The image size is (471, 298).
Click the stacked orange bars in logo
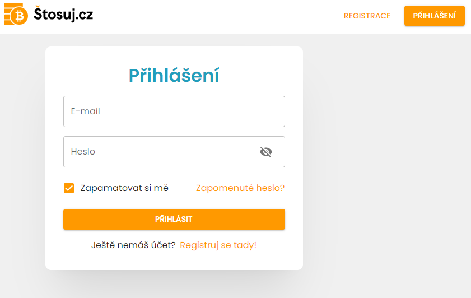tap(7, 14)
